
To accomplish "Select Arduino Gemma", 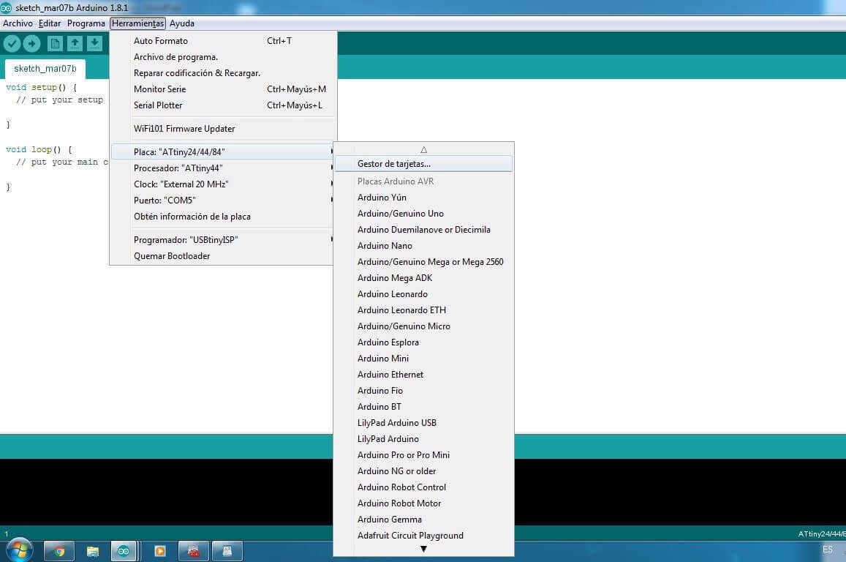I will coord(423,520).
